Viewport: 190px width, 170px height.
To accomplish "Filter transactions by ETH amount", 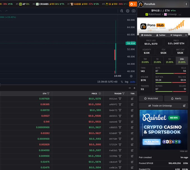I will (48, 94).
